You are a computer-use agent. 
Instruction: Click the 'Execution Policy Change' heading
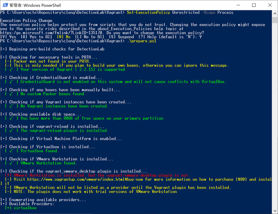[x=26, y=21]
